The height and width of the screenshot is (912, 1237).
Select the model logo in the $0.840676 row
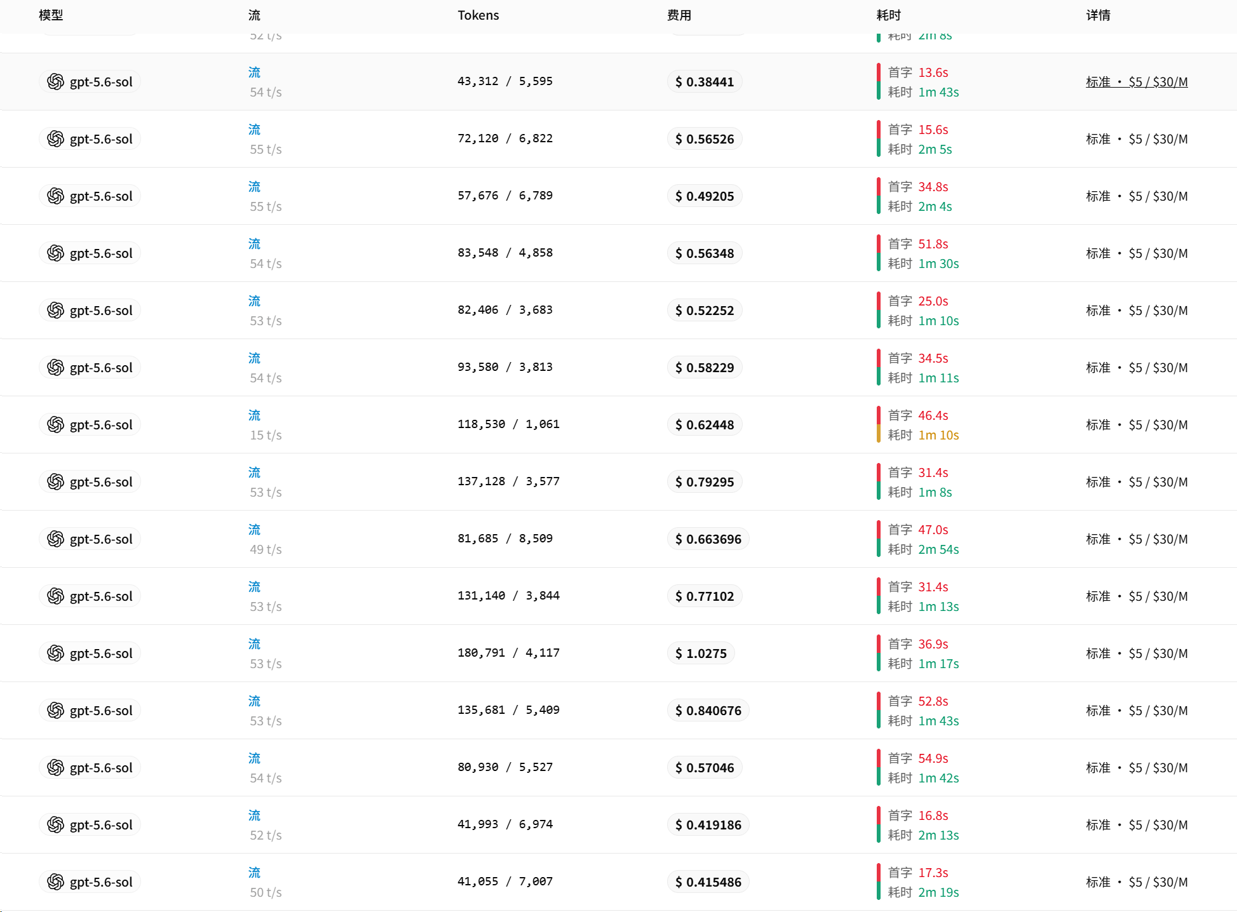pyautogui.click(x=56, y=710)
